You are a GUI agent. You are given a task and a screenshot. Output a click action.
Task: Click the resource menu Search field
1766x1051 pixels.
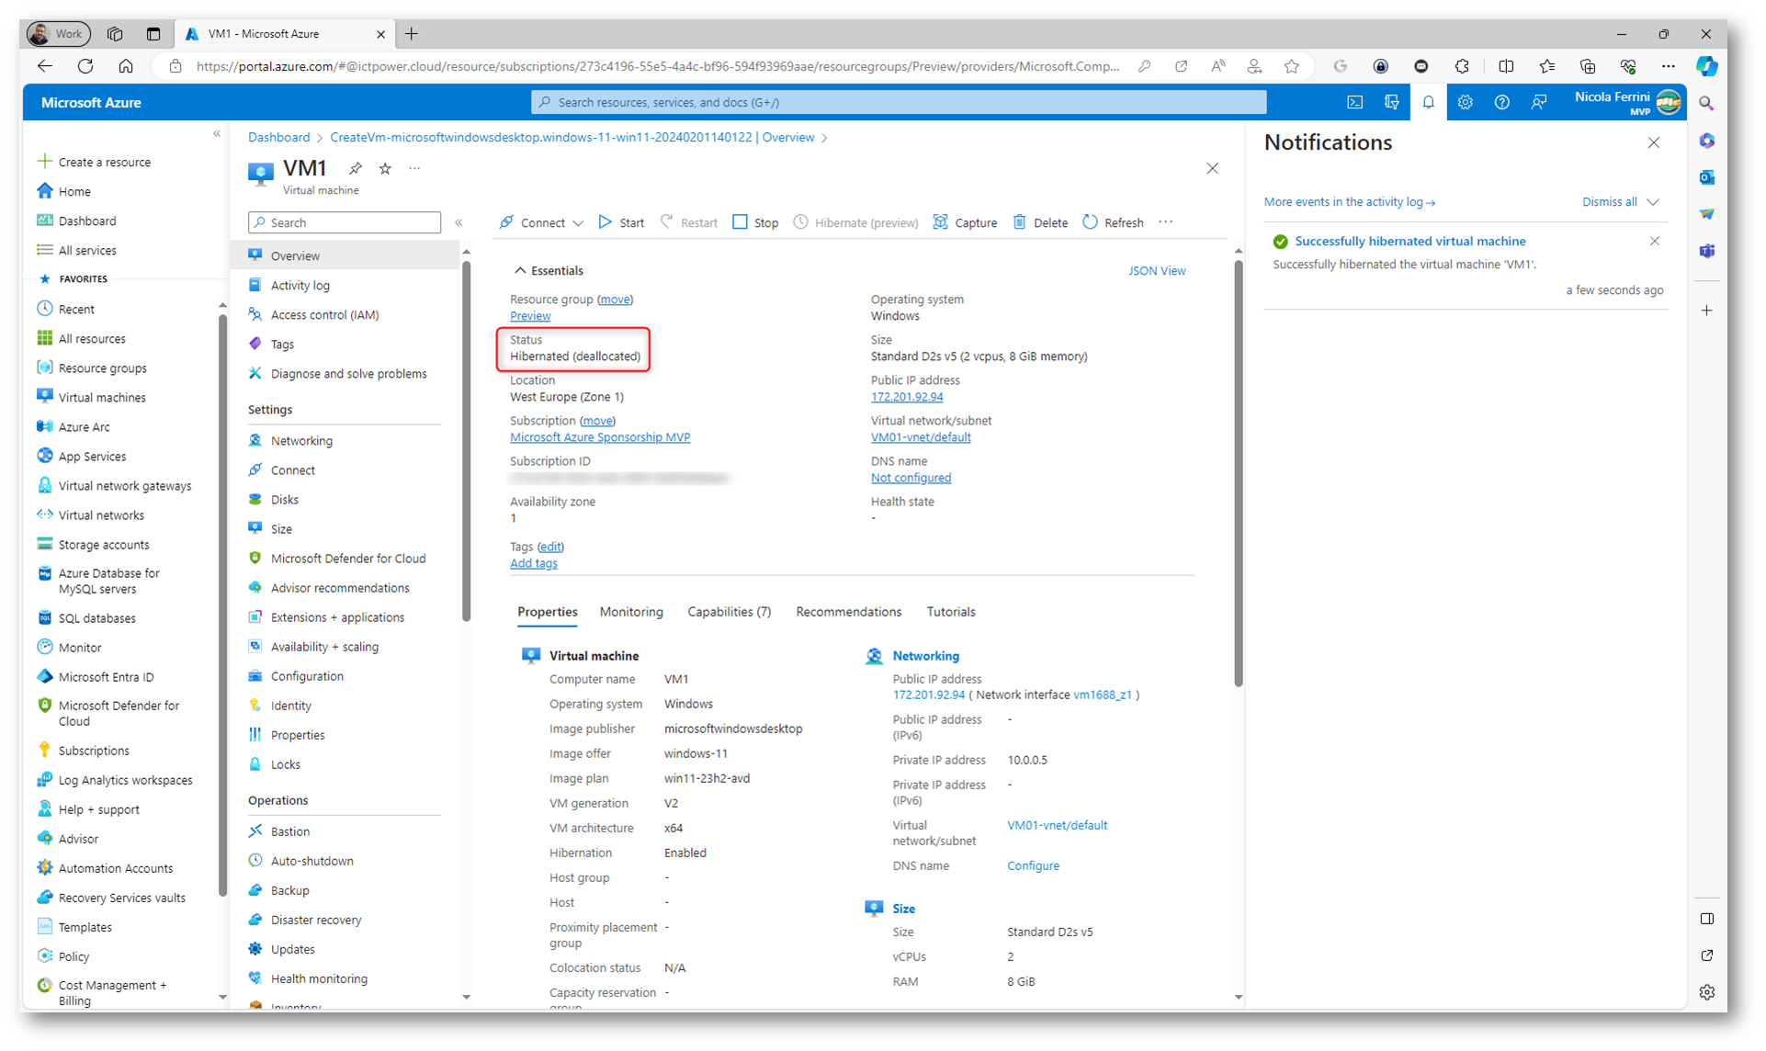345,222
